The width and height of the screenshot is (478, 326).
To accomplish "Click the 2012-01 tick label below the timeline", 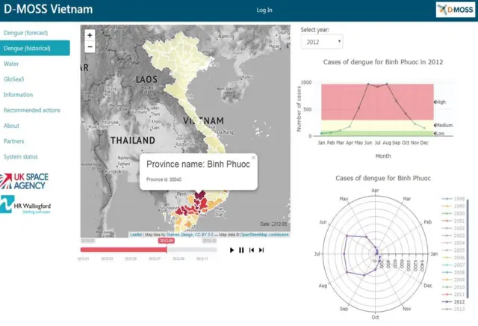I will (x=83, y=259).
